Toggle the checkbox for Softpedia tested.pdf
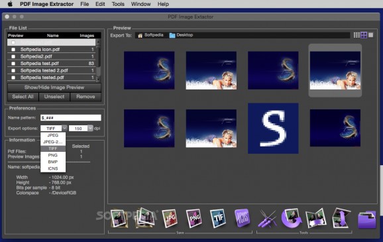Screen dimensions: 383x242 pyautogui.click(x=13, y=78)
